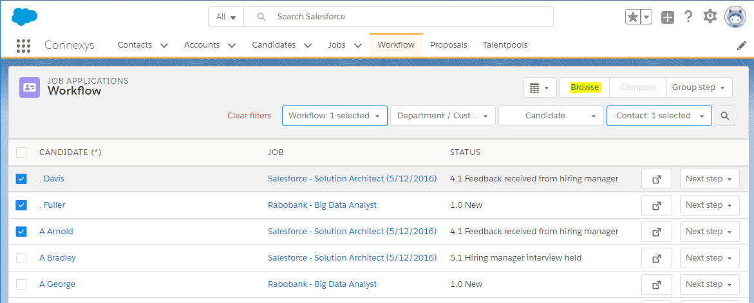The height and width of the screenshot is (303, 754).
Task: Check the A Bradley row checkbox
Action: 21,258
